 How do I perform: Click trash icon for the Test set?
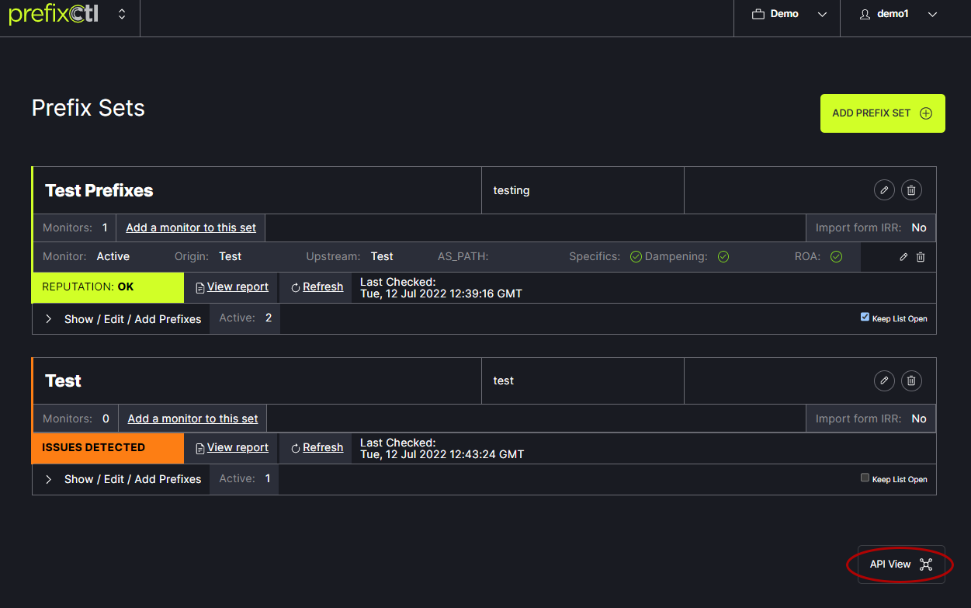912,380
